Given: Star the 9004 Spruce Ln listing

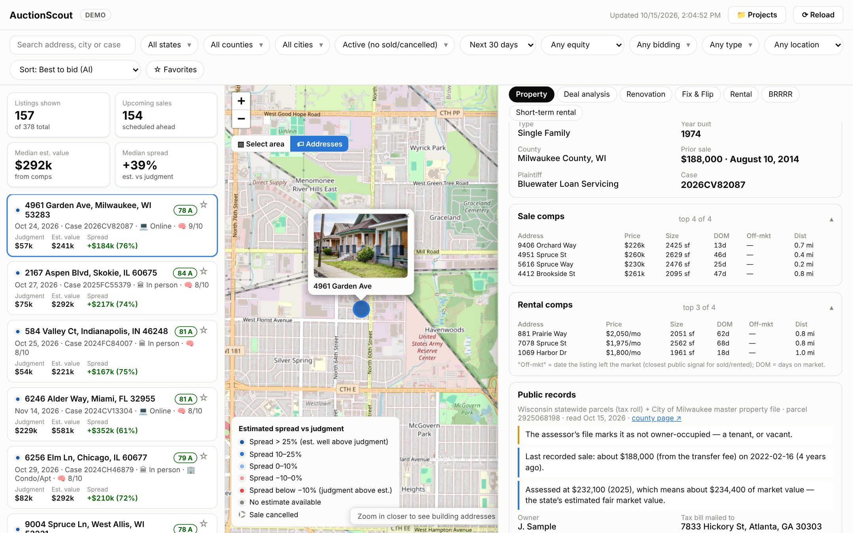Looking at the screenshot, I should coord(203,524).
